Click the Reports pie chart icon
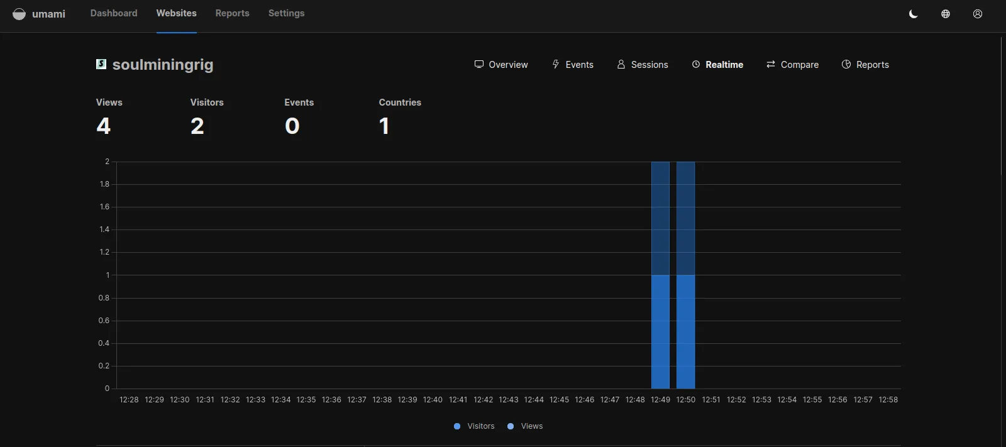 (846, 64)
